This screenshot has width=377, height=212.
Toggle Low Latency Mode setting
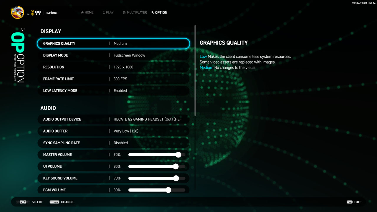click(113, 91)
